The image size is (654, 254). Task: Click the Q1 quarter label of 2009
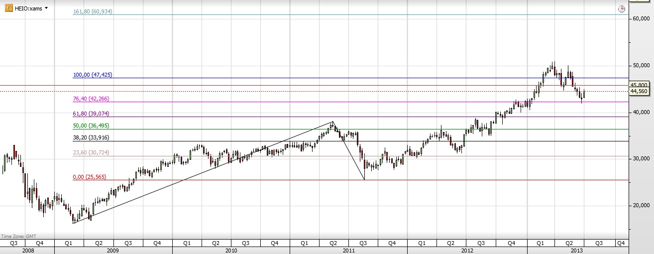click(69, 243)
